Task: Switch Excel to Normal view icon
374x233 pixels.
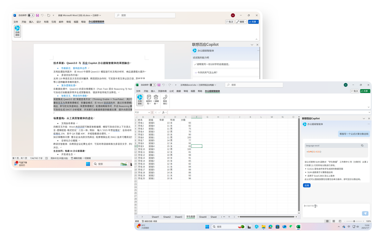Action: tap(327, 221)
